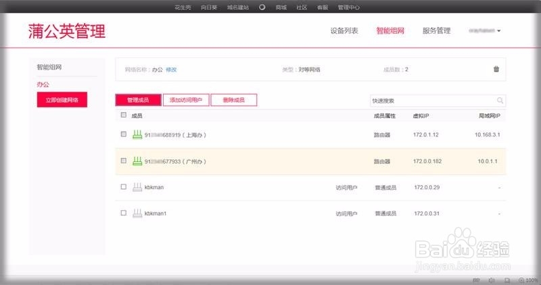The height and width of the screenshot is (285, 541).
Task: Select the 办公 network in the sidebar
Action: point(43,84)
